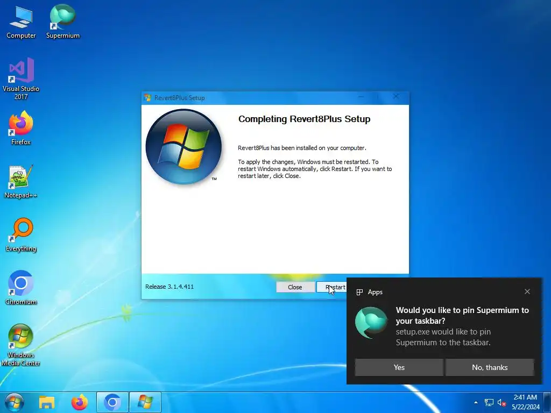The width and height of the screenshot is (551, 413).
Task: Open the Start menu orb
Action: (15, 402)
